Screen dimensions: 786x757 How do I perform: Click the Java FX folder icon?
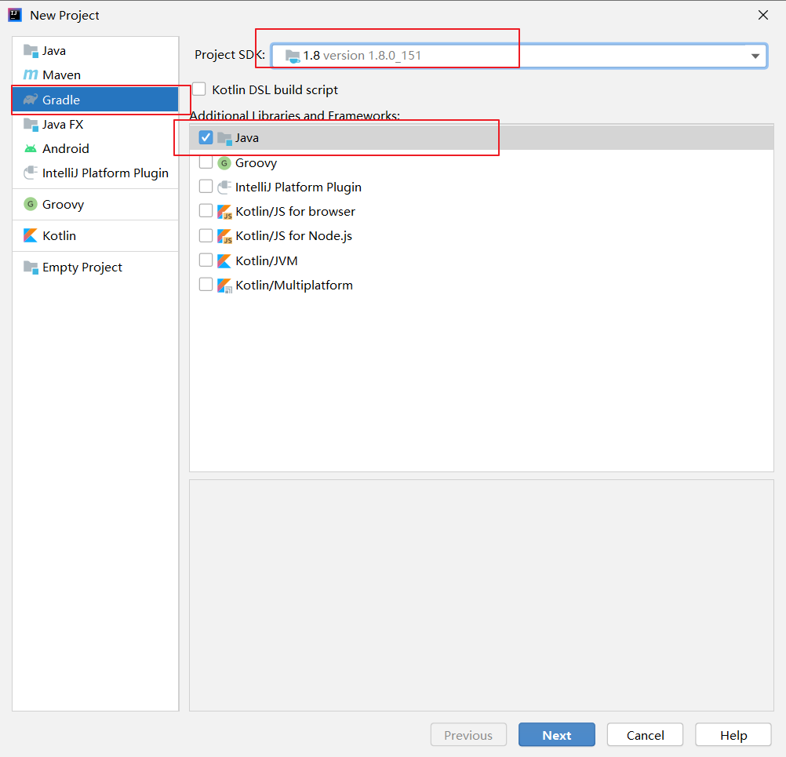click(x=31, y=124)
